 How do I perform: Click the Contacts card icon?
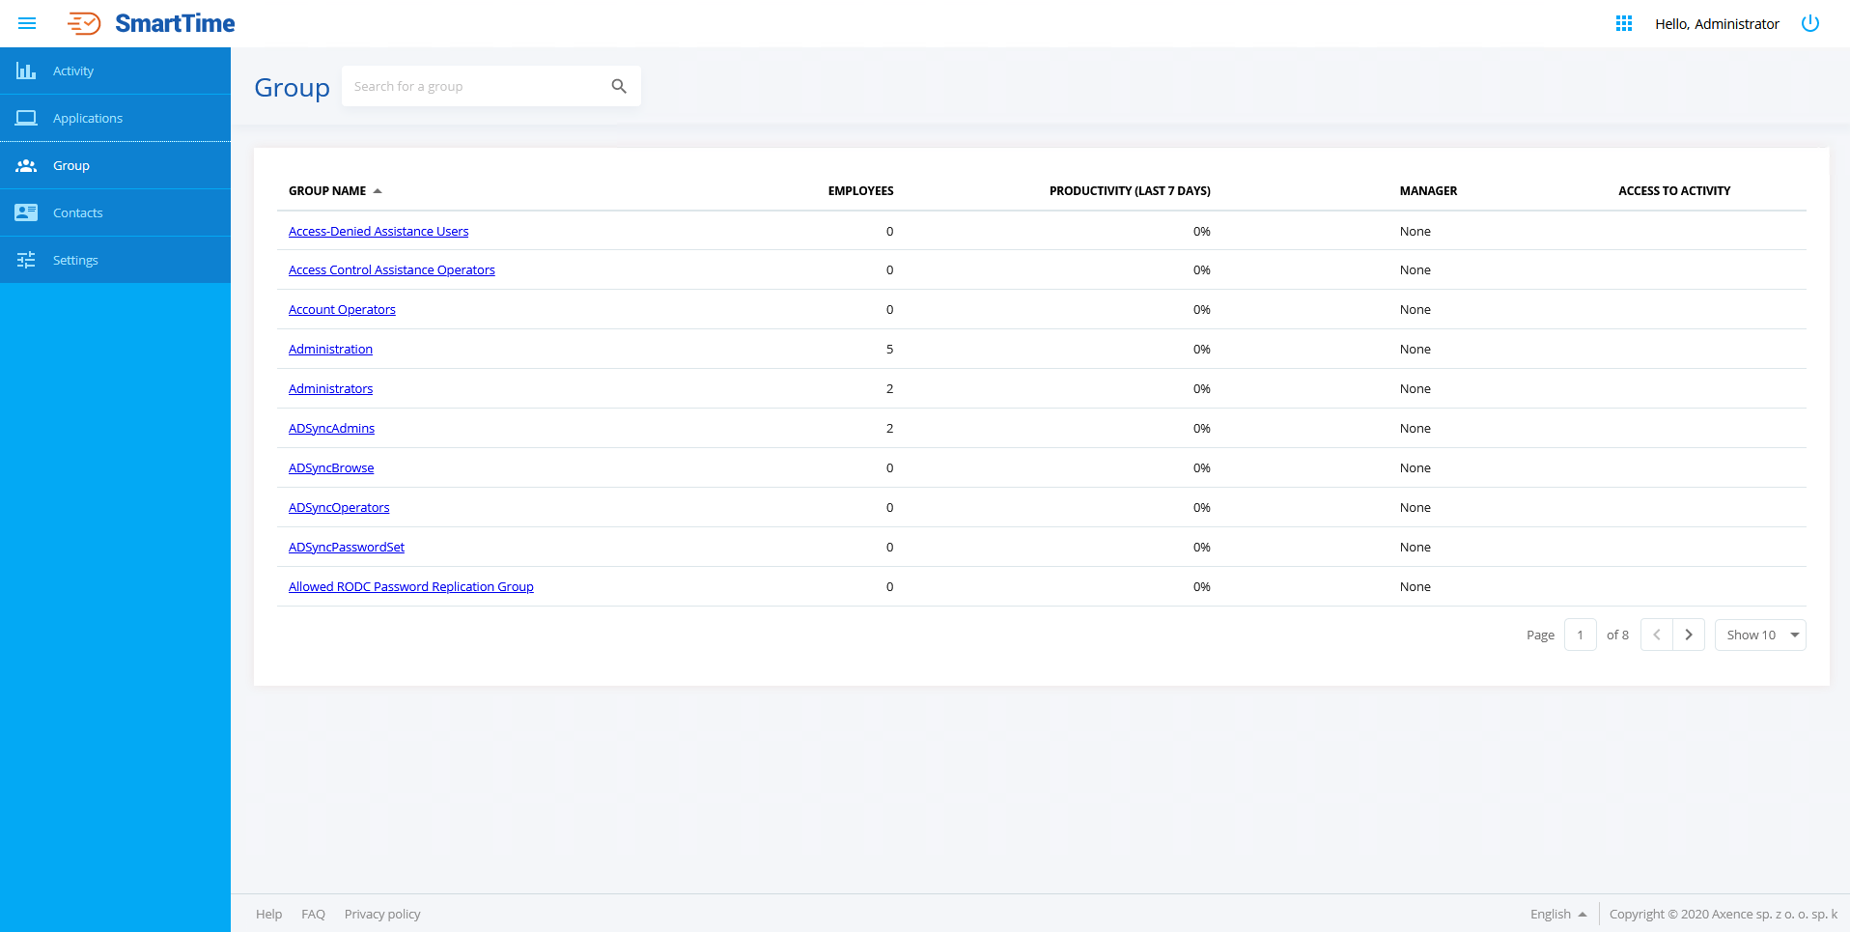[x=26, y=212]
